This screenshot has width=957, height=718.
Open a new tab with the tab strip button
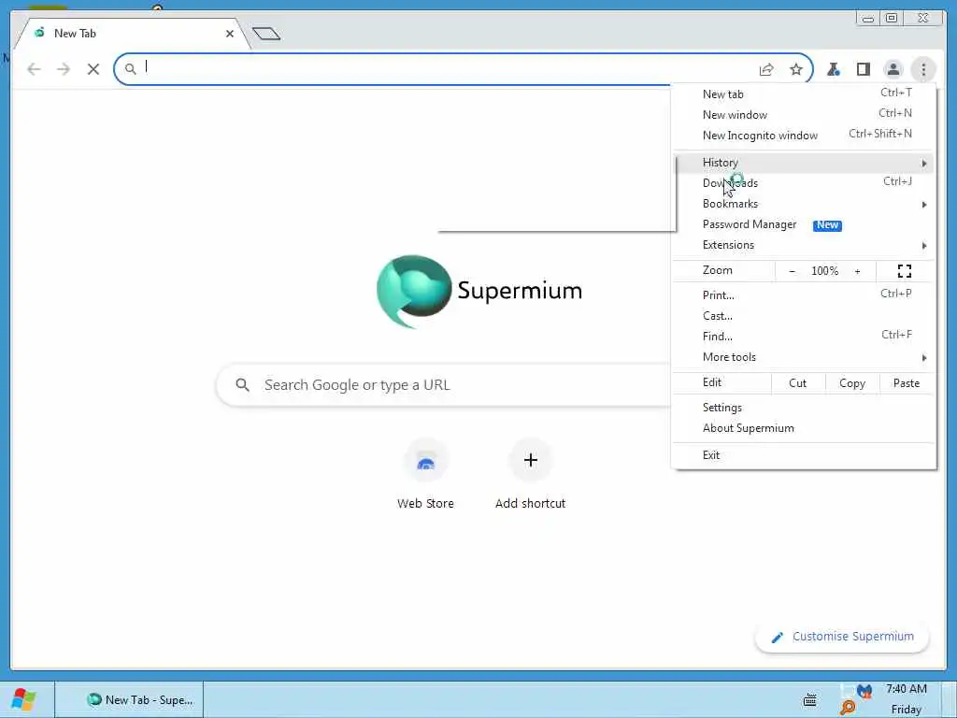[x=266, y=34]
